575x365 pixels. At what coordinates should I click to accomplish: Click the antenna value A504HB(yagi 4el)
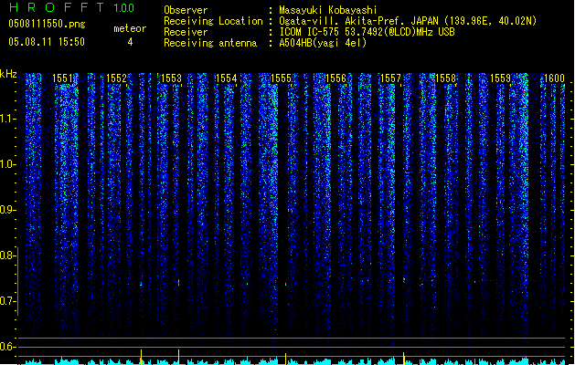point(323,43)
